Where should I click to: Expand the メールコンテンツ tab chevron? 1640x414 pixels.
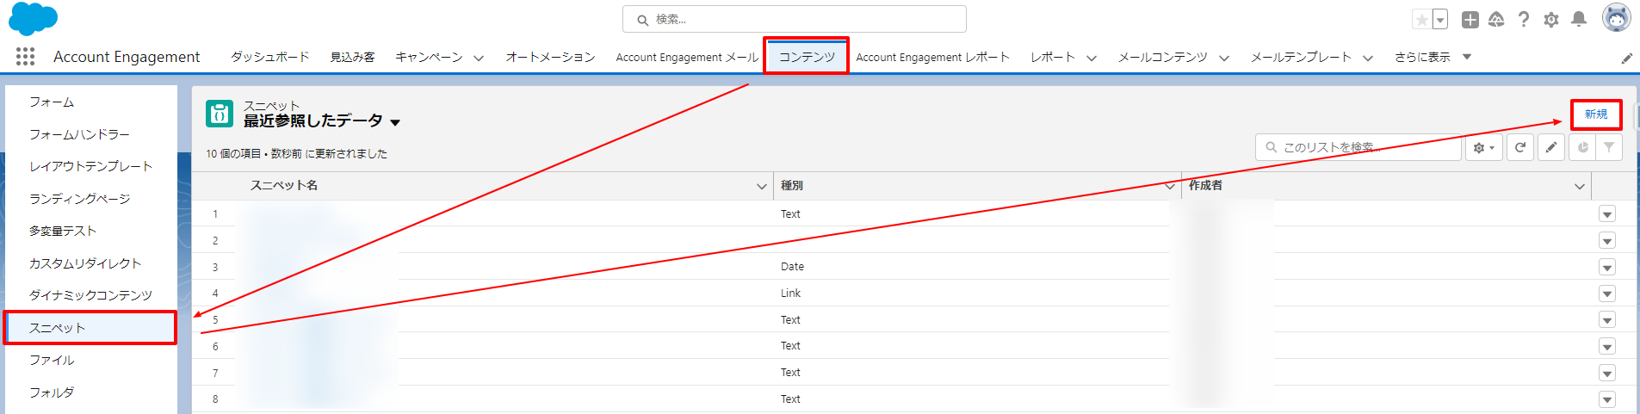pyautogui.click(x=1223, y=58)
